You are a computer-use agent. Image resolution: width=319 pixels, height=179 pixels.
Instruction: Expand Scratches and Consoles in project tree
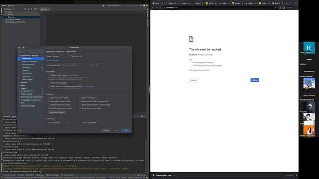(4, 22)
